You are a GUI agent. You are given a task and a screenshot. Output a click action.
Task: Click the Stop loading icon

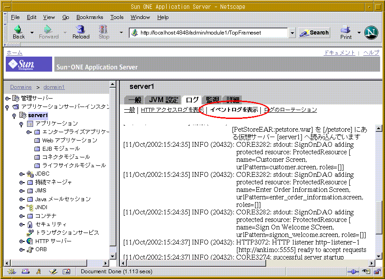coord(103,29)
